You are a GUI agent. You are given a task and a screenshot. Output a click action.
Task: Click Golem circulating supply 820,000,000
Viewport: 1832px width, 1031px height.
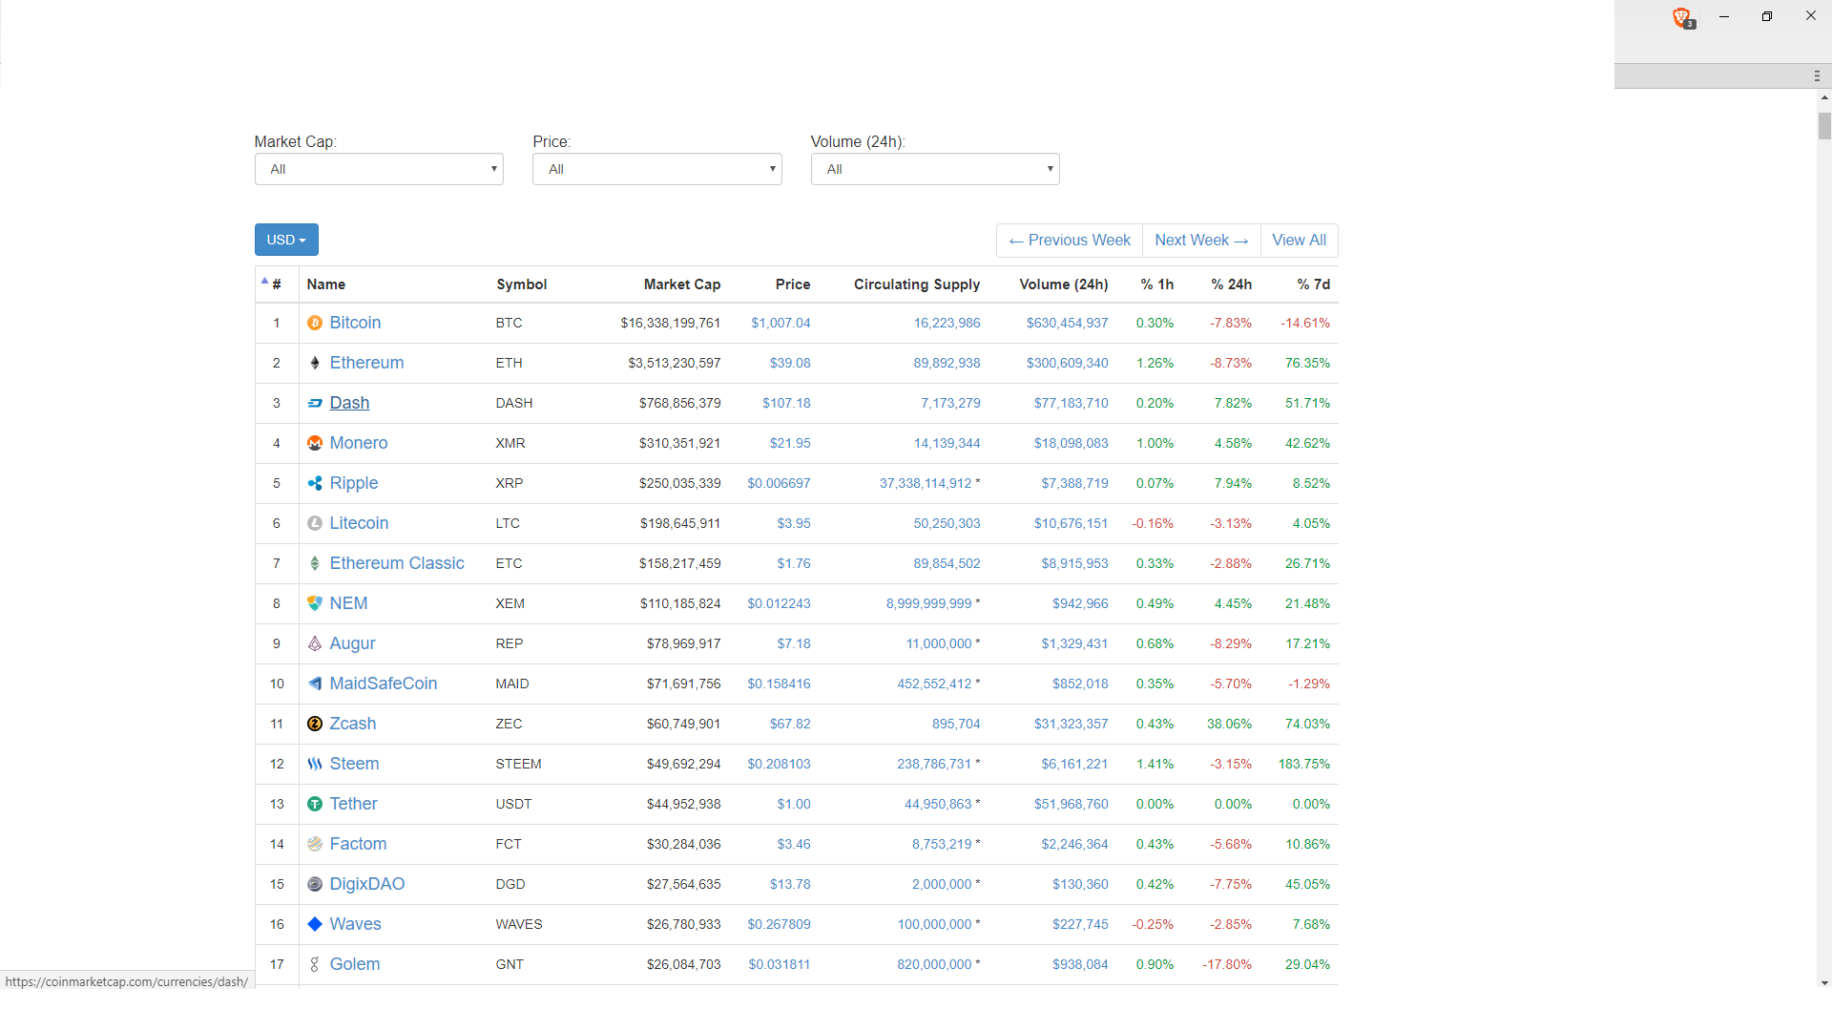coord(934,965)
